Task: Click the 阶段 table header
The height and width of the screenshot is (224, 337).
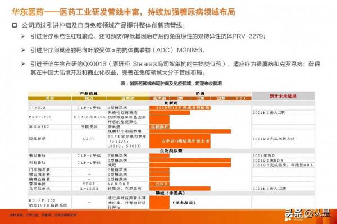Action: 201,93
